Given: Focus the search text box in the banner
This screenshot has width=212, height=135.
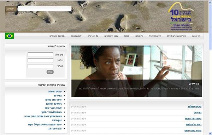Looking at the screenshot, I should [x=45, y=9].
